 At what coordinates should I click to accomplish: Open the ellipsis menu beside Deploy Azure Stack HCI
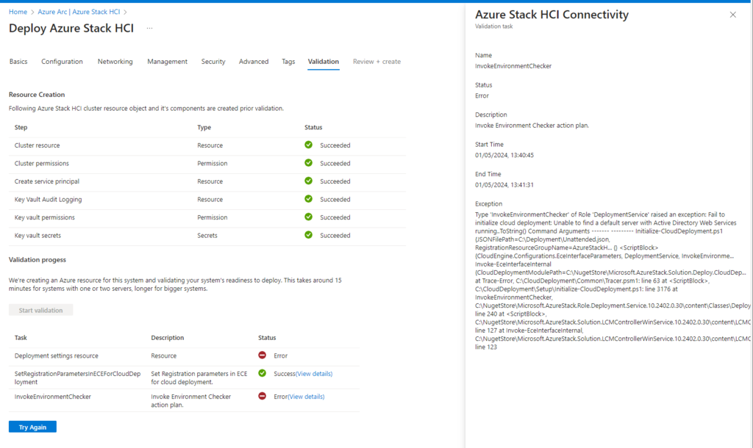click(x=149, y=28)
